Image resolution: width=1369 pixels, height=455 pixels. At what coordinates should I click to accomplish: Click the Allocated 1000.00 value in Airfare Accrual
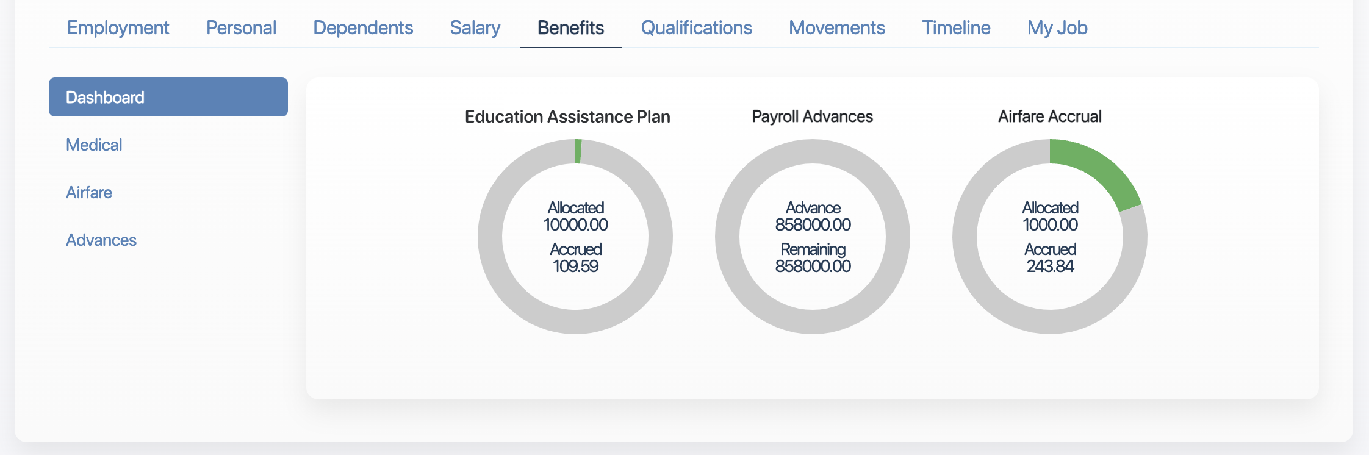click(x=1050, y=215)
